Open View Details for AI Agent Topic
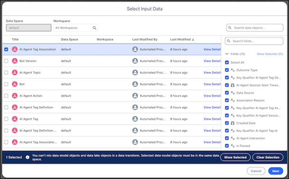289x179 pixels. pyautogui.click(x=212, y=72)
